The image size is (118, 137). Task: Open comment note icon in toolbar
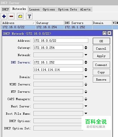point(20,16)
